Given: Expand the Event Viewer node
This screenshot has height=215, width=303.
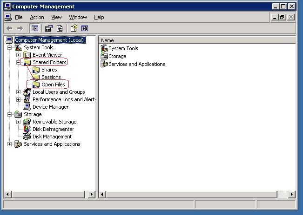Looking at the screenshot, I should (x=19, y=55).
